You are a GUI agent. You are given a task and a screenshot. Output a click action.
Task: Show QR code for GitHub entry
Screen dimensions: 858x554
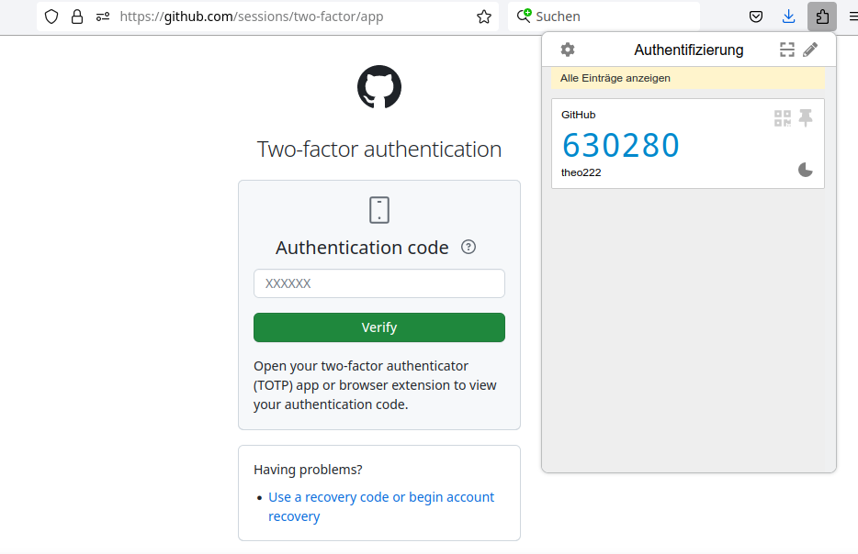click(x=783, y=117)
